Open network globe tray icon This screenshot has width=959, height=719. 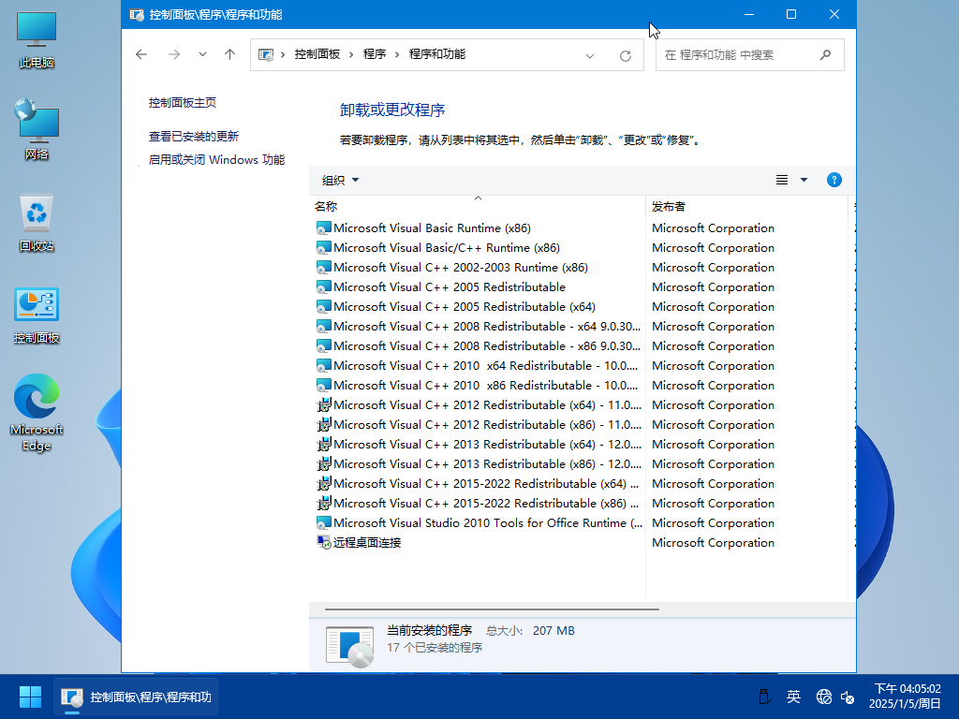824,697
